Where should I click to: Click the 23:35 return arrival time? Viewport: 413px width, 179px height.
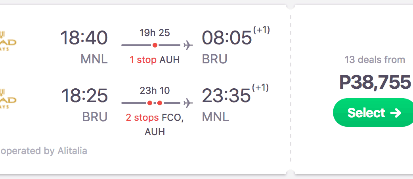tap(226, 96)
